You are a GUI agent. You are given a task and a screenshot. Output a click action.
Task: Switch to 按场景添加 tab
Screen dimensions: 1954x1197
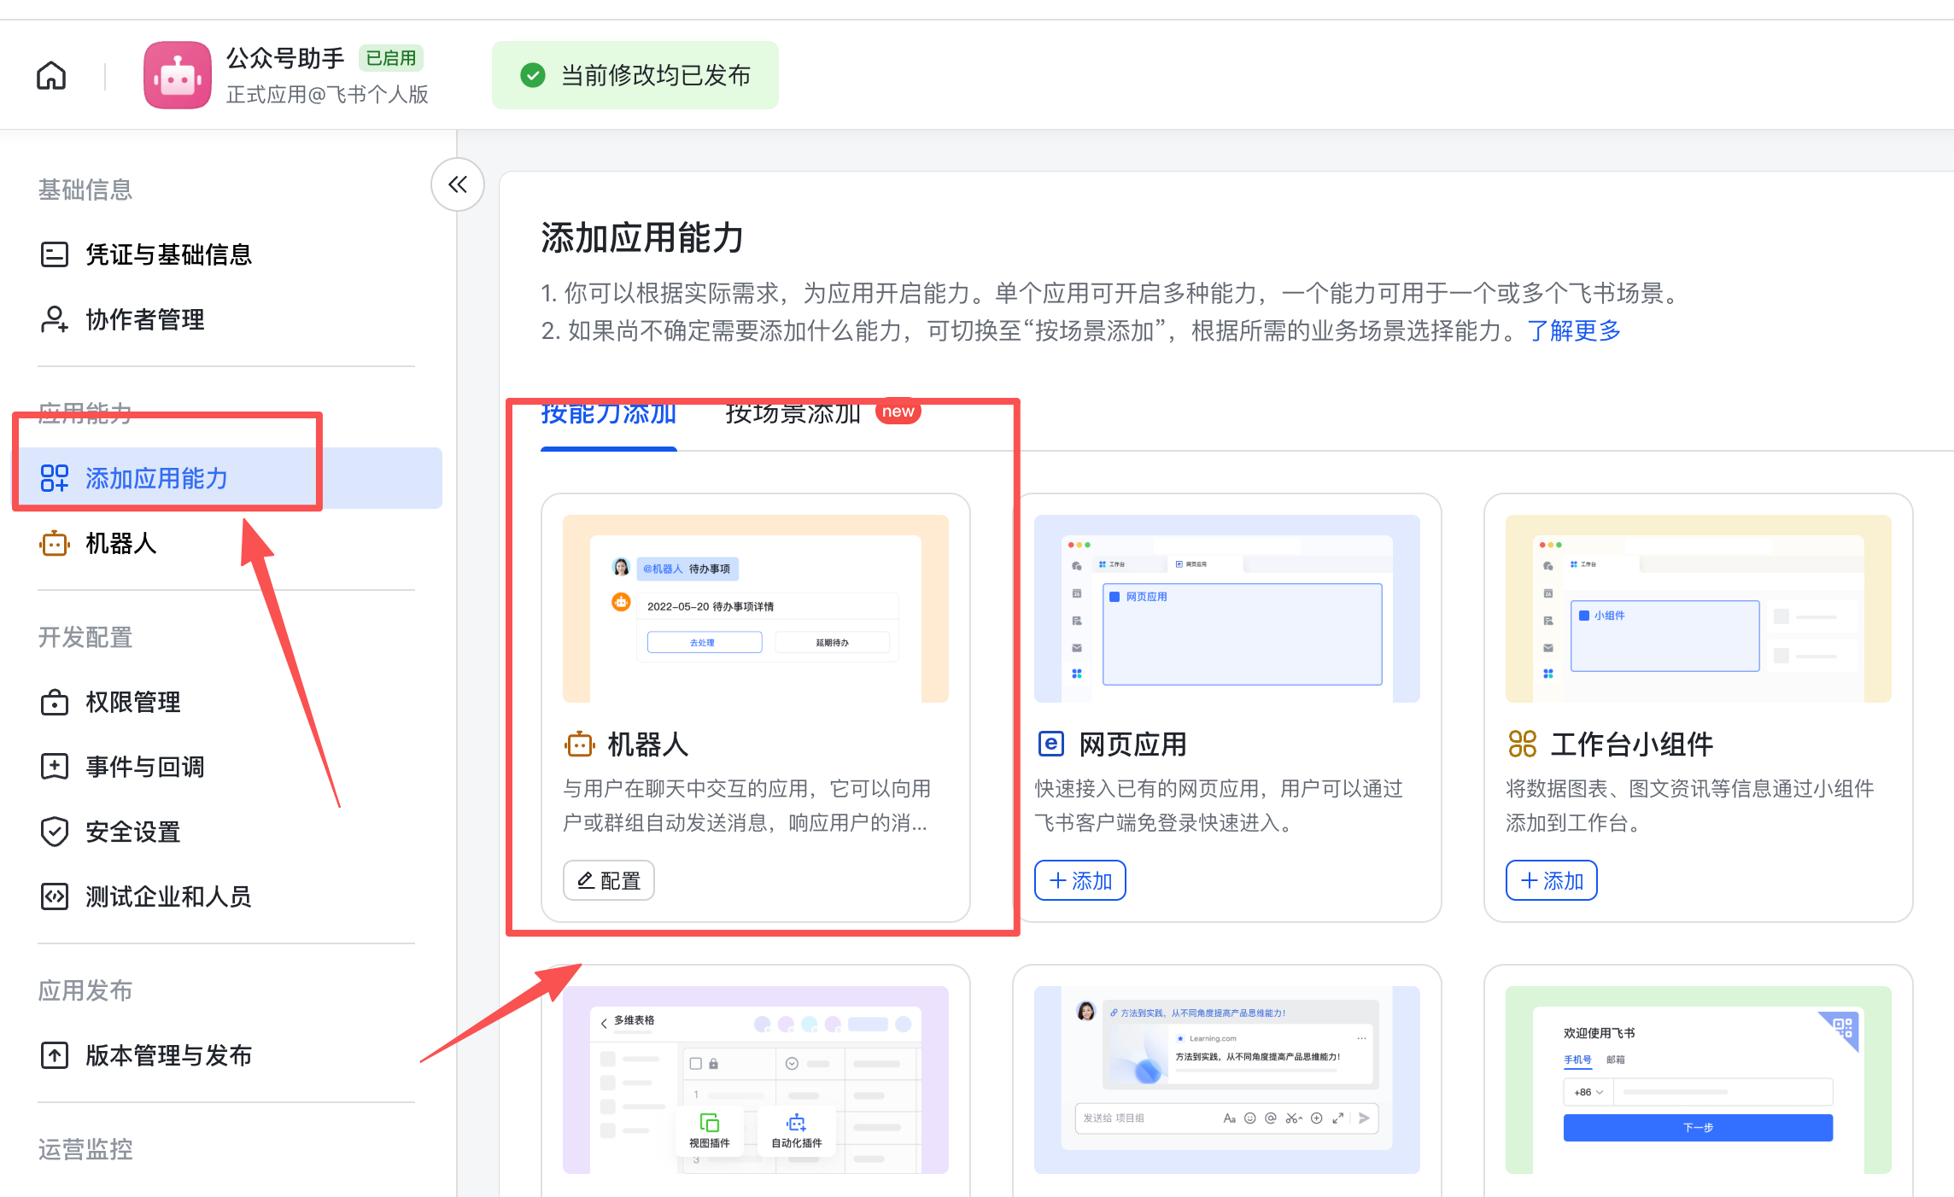point(793,416)
